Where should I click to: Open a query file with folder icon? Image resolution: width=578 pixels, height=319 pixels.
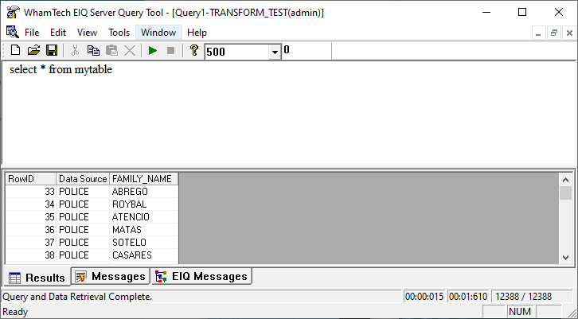pyautogui.click(x=33, y=50)
